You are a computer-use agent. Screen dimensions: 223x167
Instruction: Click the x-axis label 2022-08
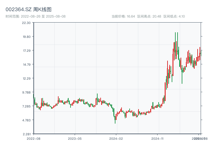[x=33, y=139]
